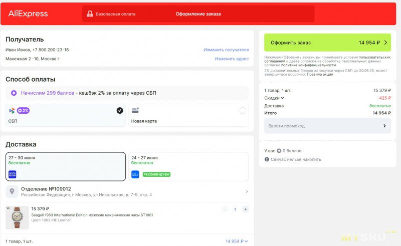Choose the 27 - 30 июня delivery option
Viewport: 401px width, 246px height.
coord(66,166)
